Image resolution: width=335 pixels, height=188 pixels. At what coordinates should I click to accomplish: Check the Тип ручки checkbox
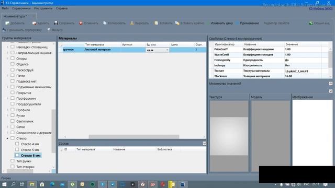[13, 161]
